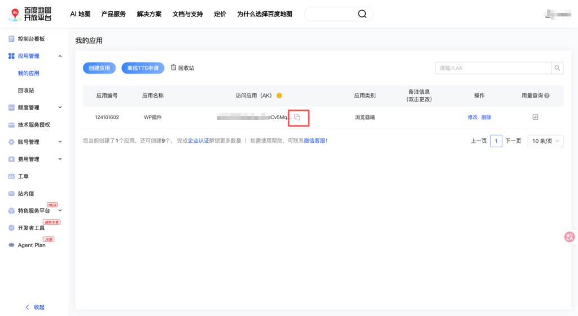Click the 我的应用 page heading
The width and height of the screenshot is (578, 316).
pyautogui.click(x=89, y=41)
